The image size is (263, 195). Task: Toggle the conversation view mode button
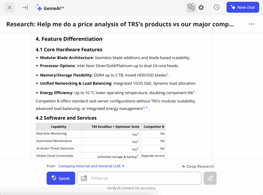pos(191,7)
